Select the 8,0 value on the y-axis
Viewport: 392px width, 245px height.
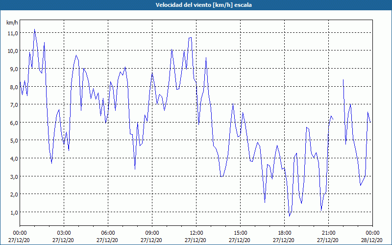[14, 87]
